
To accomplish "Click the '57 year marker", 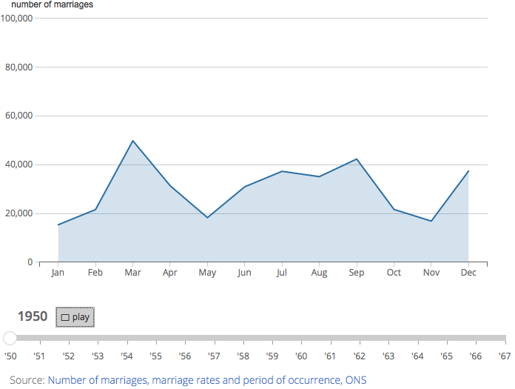I will pyautogui.click(x=214, y=356).
